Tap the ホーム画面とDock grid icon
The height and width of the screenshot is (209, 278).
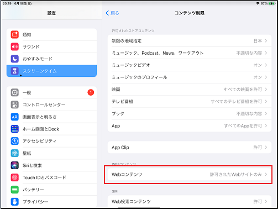coord(15,129)
